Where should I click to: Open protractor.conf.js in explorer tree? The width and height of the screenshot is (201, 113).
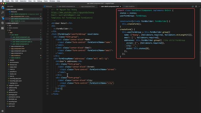coord(14,97)
